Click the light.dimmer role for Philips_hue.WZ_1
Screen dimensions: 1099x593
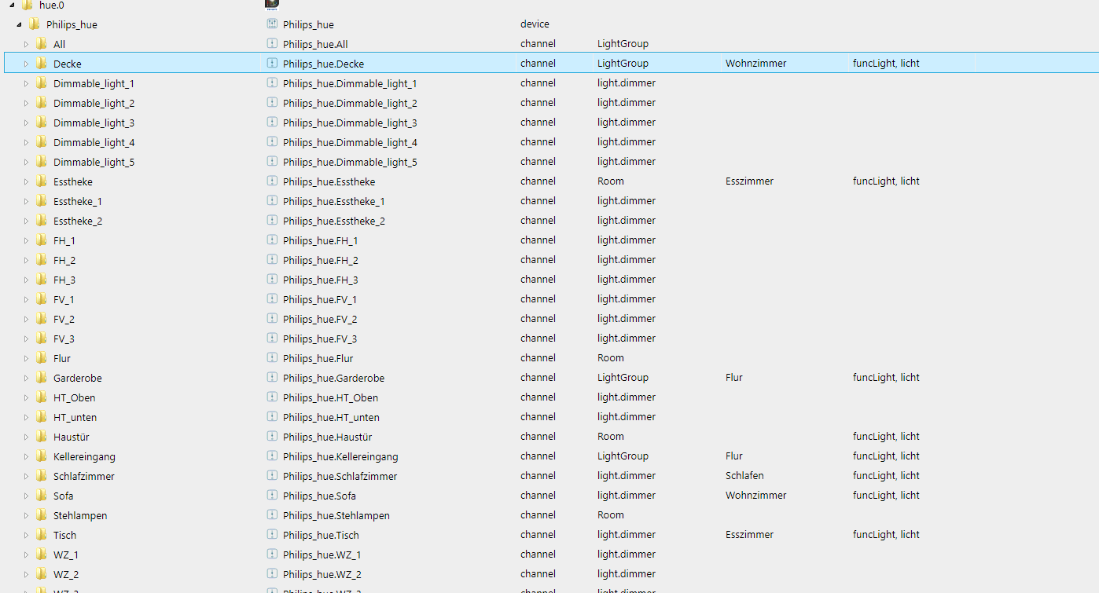click(627, 555)
